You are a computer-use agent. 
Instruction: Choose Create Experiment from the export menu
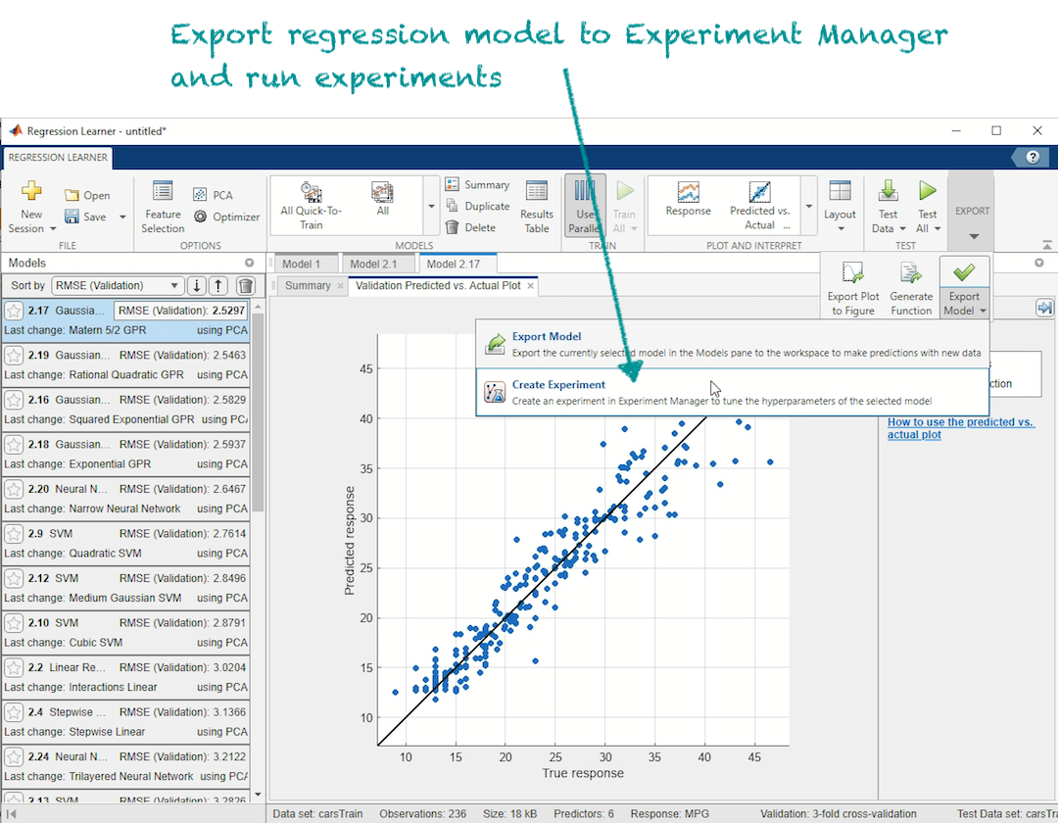(558, 385)
